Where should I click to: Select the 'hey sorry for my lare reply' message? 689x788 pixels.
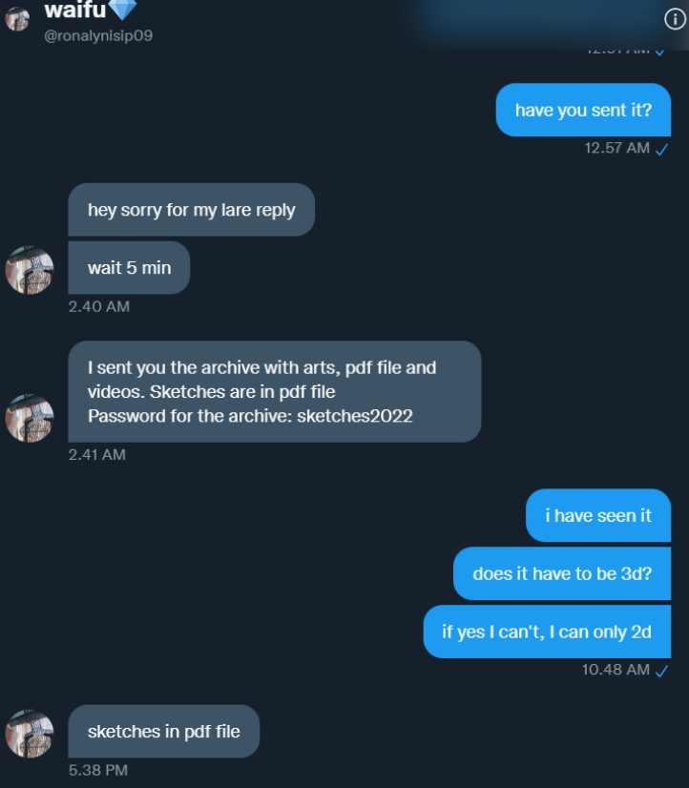pos(192,210)
